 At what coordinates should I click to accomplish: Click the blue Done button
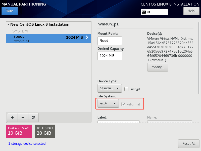coord(10,11)
